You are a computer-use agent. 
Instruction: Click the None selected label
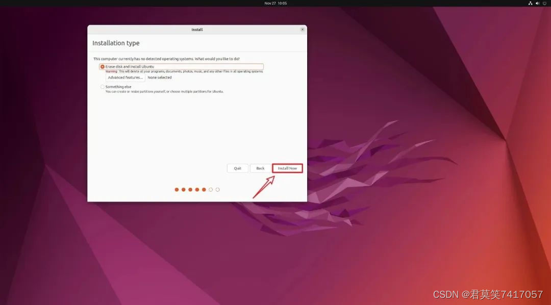[x=160, y=78]
